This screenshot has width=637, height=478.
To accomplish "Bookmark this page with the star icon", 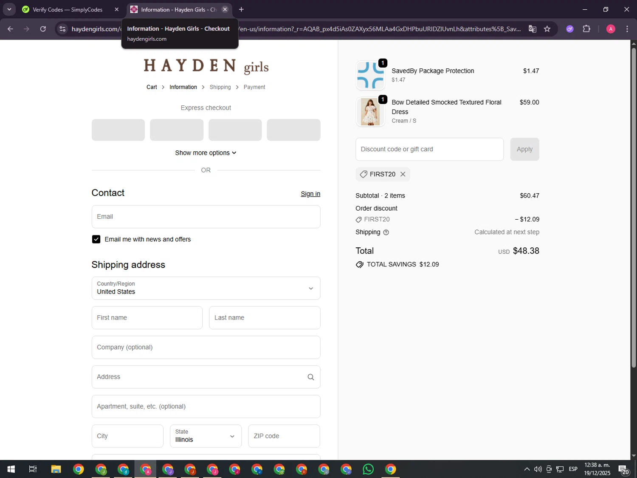I will tap(547, 29).
